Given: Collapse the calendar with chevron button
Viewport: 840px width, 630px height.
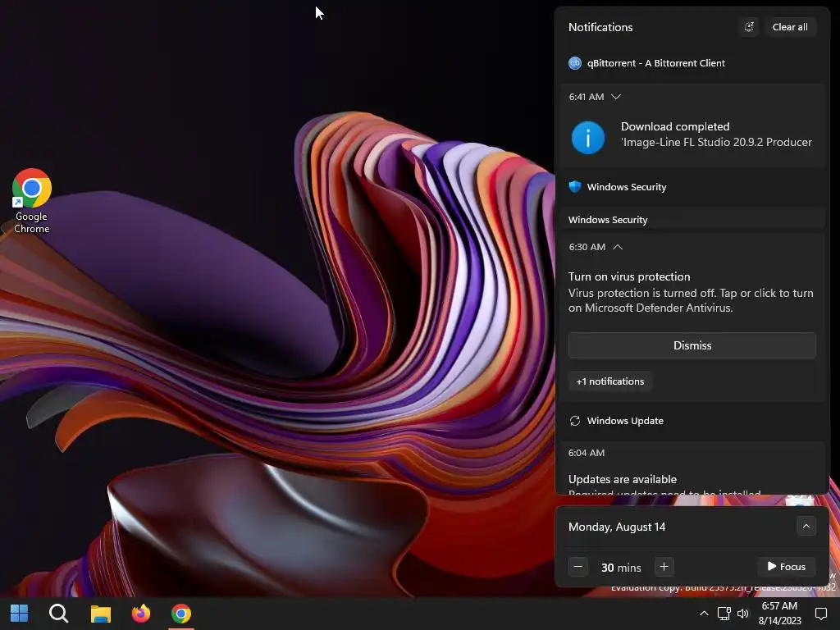Looking at the screenshot, I should tap(806, 526).
